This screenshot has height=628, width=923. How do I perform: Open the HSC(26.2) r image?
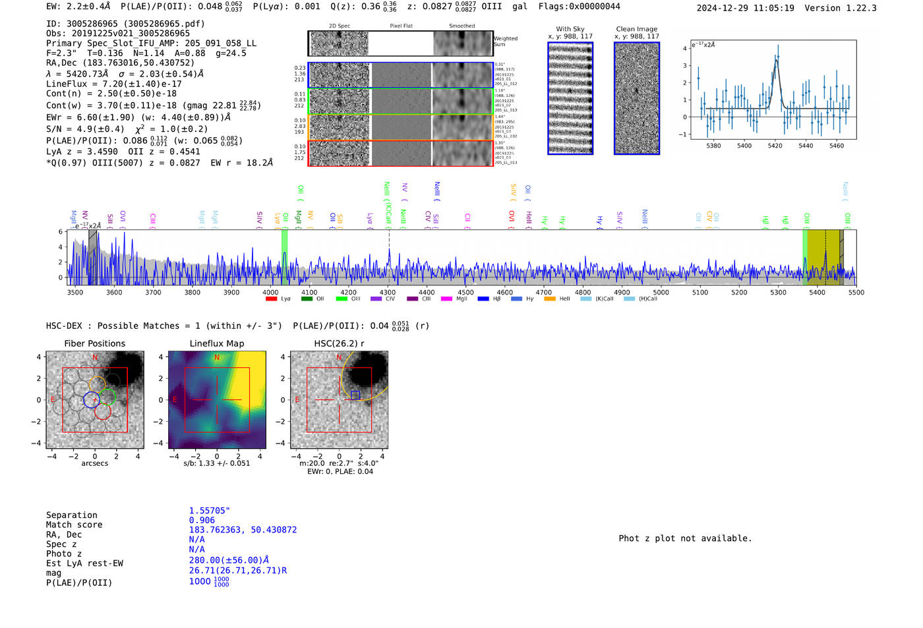click(339, 399)
